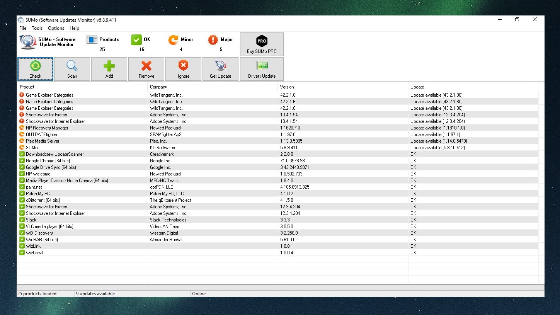Click the major update icon beside Shockwave for Firefox 10.4.1.54
Viewport: 560px width, 315px height.
(22, 115)
